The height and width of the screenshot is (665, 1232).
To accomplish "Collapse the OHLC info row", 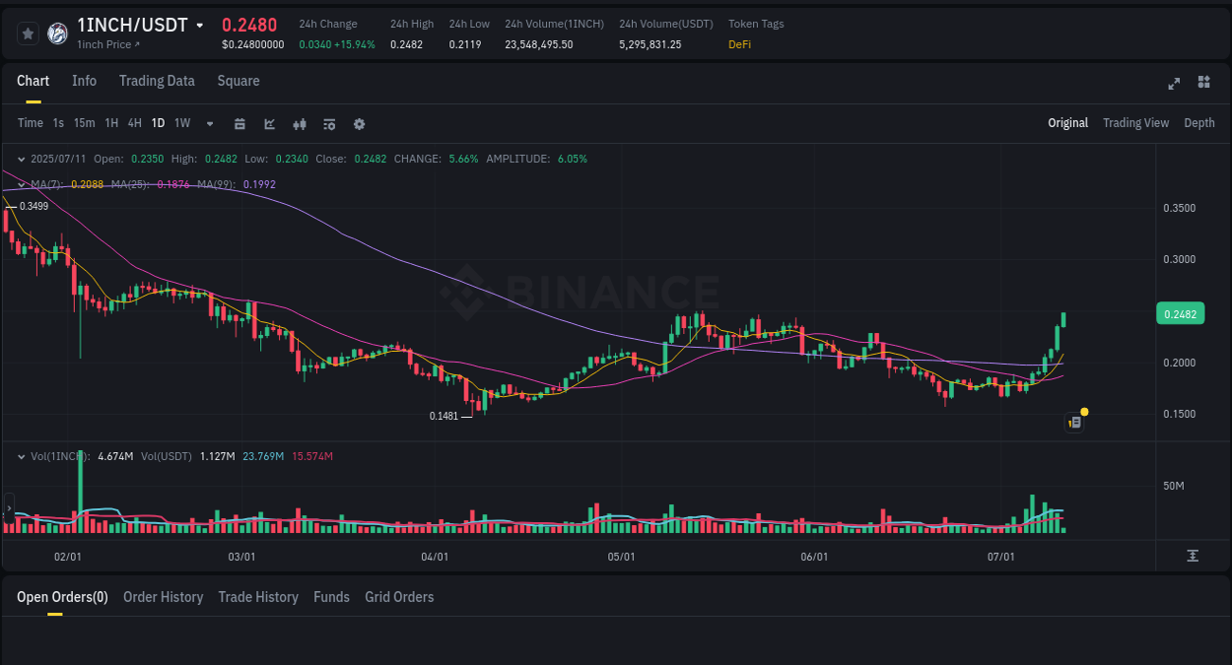I will point(21,159).
